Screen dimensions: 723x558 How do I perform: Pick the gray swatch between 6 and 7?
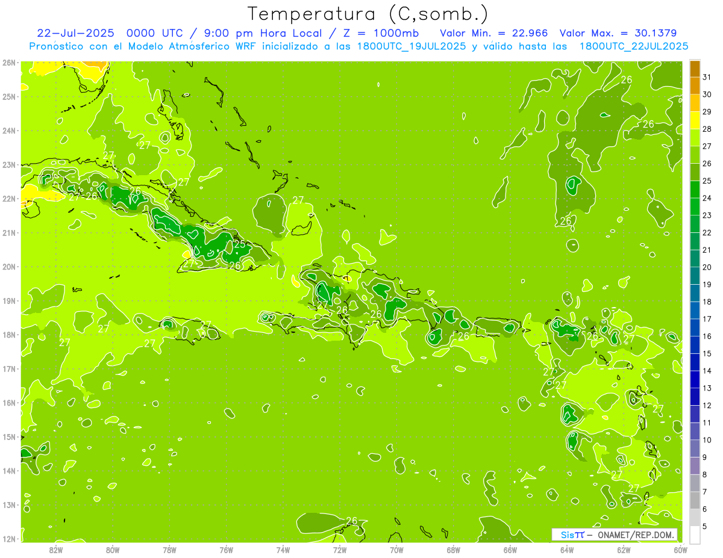(x=695, y=500)
